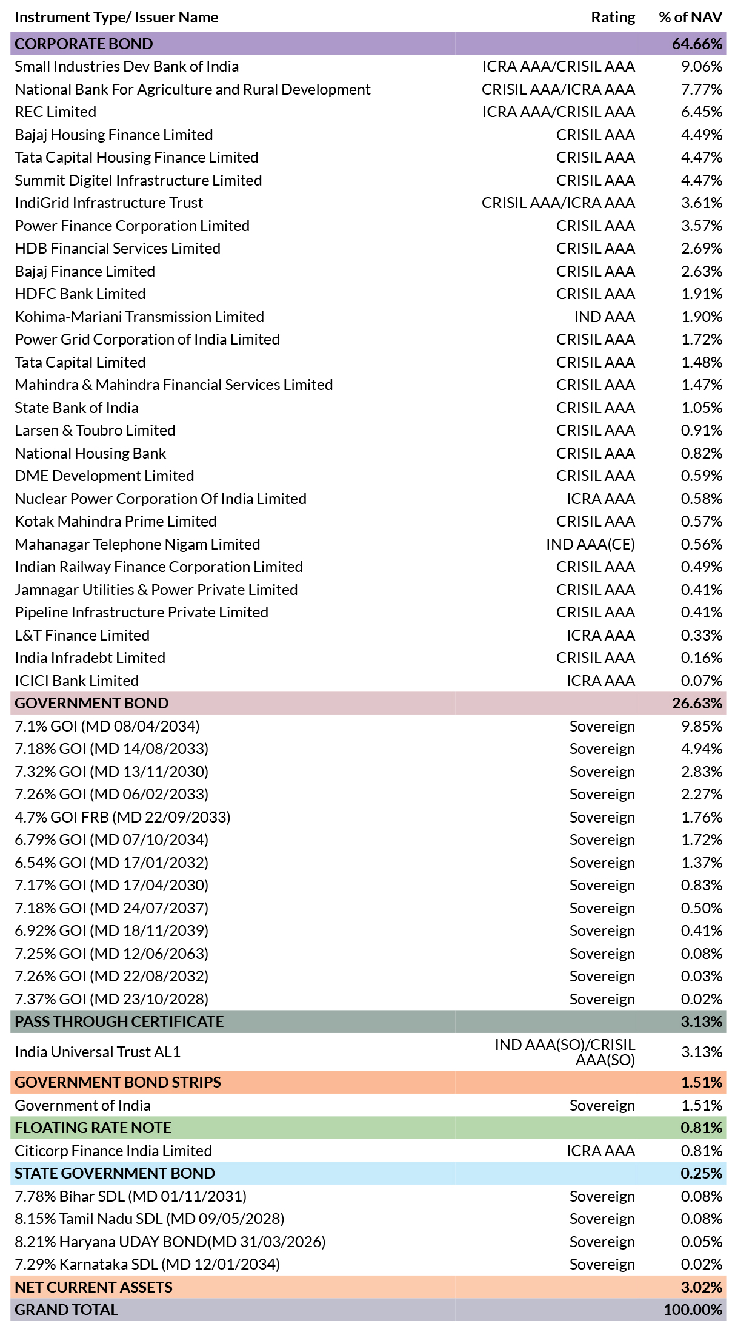735x1329 pixels.
Task: Click Instrument Type/ Issuer Name column header
Action: [x=116, y=17]
